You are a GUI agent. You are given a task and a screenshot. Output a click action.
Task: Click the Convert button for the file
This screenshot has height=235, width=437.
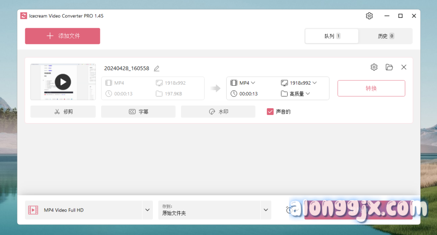click(371, 89)
